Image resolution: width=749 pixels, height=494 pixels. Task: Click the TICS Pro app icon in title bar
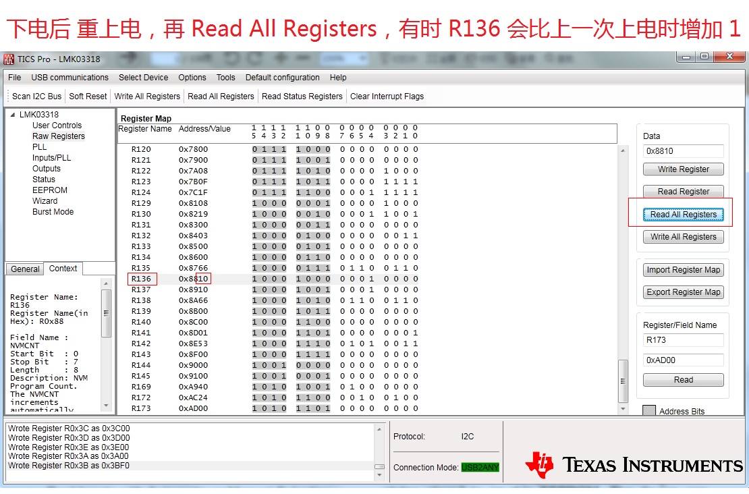pyautogui.click(x=9, y=59)
